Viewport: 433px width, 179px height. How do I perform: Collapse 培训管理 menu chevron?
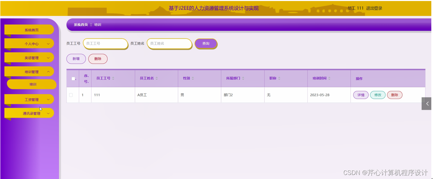pyautogui.click(x=48, y=72)
